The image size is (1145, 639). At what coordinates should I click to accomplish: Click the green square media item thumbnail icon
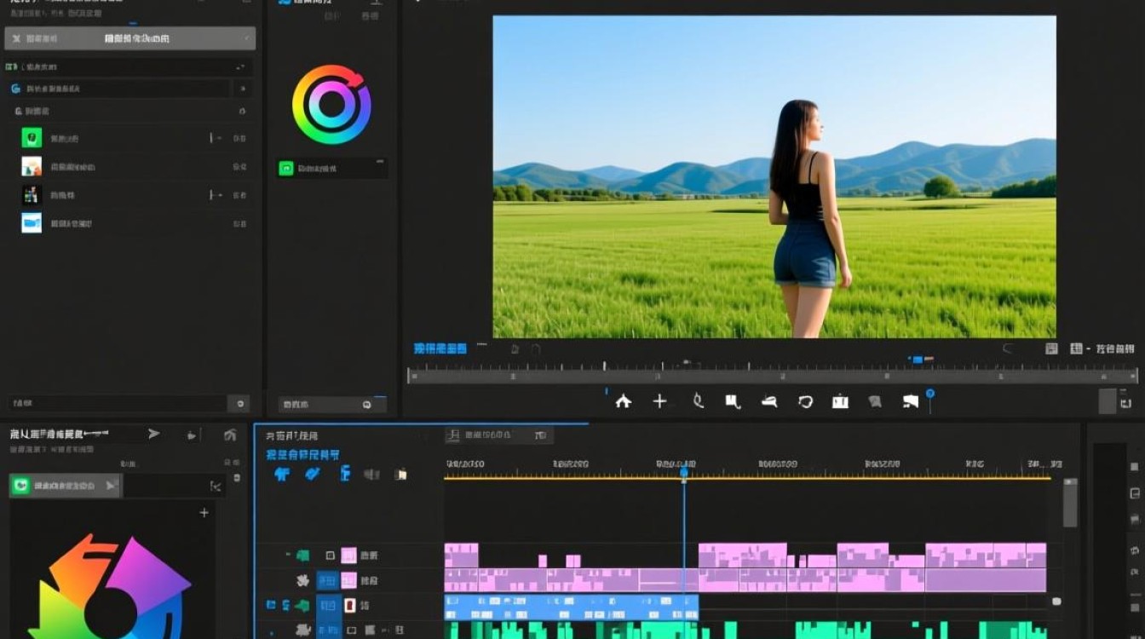(x=32, y=138)
